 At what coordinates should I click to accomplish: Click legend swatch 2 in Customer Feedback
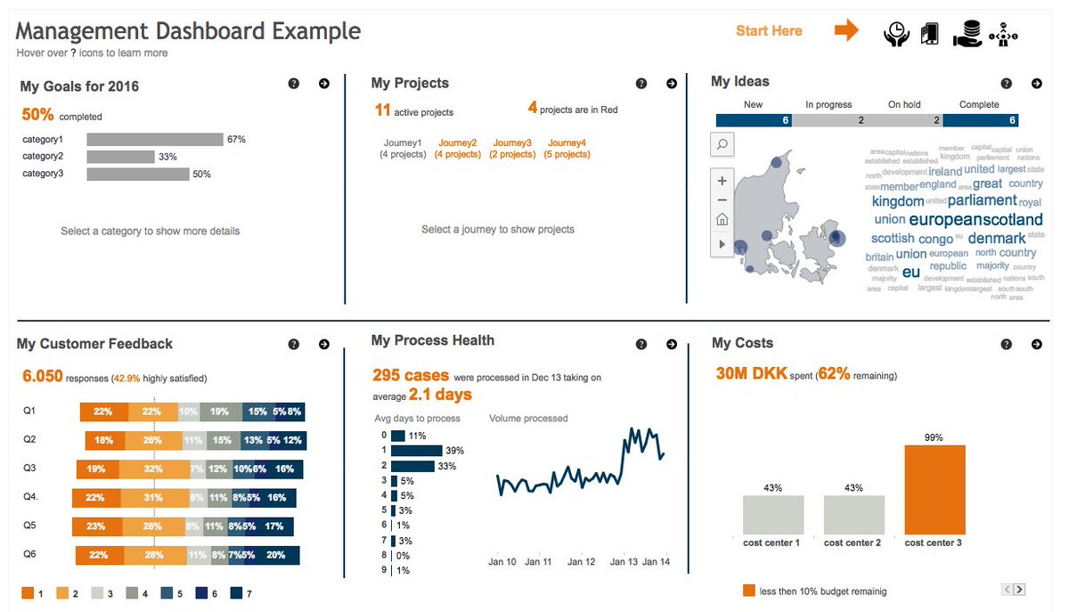(x=62, y=592)
